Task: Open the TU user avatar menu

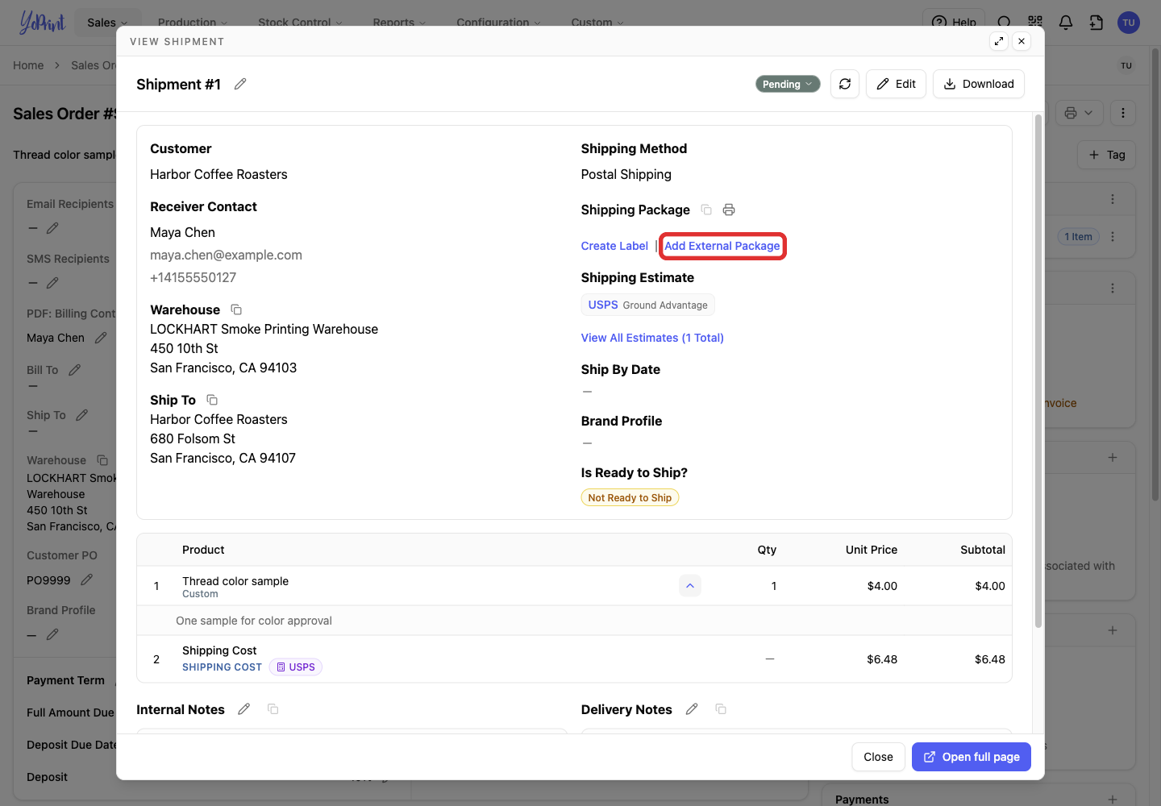Action: [1129, 23]
